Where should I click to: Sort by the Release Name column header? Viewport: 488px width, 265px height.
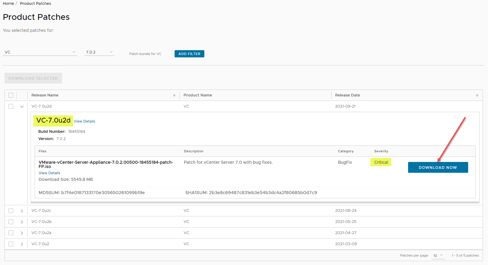pos(45,95)
